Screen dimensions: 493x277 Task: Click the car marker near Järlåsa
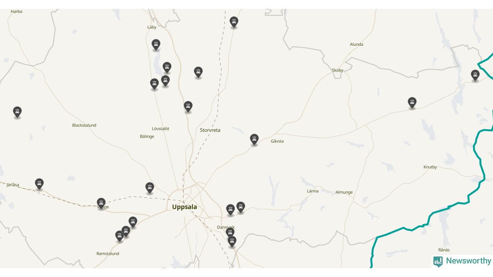point(39,184)
